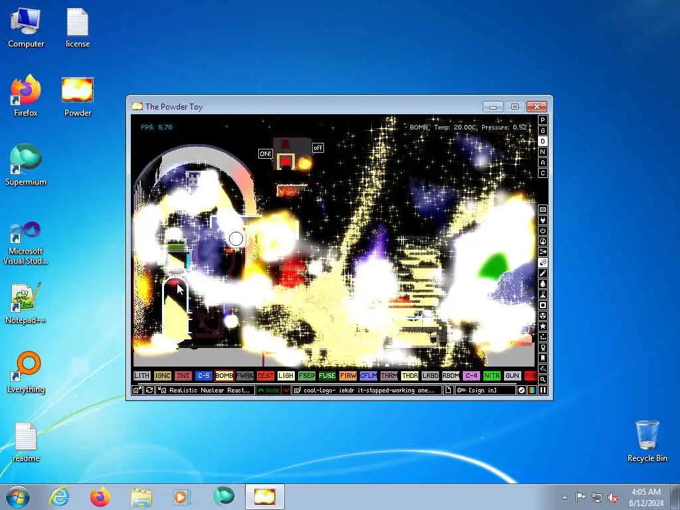Image resolution: width=680 pixels, height=510 pixels.
Task: Open the Force elements category with the arrows icon
Action: tap(543, 252)
